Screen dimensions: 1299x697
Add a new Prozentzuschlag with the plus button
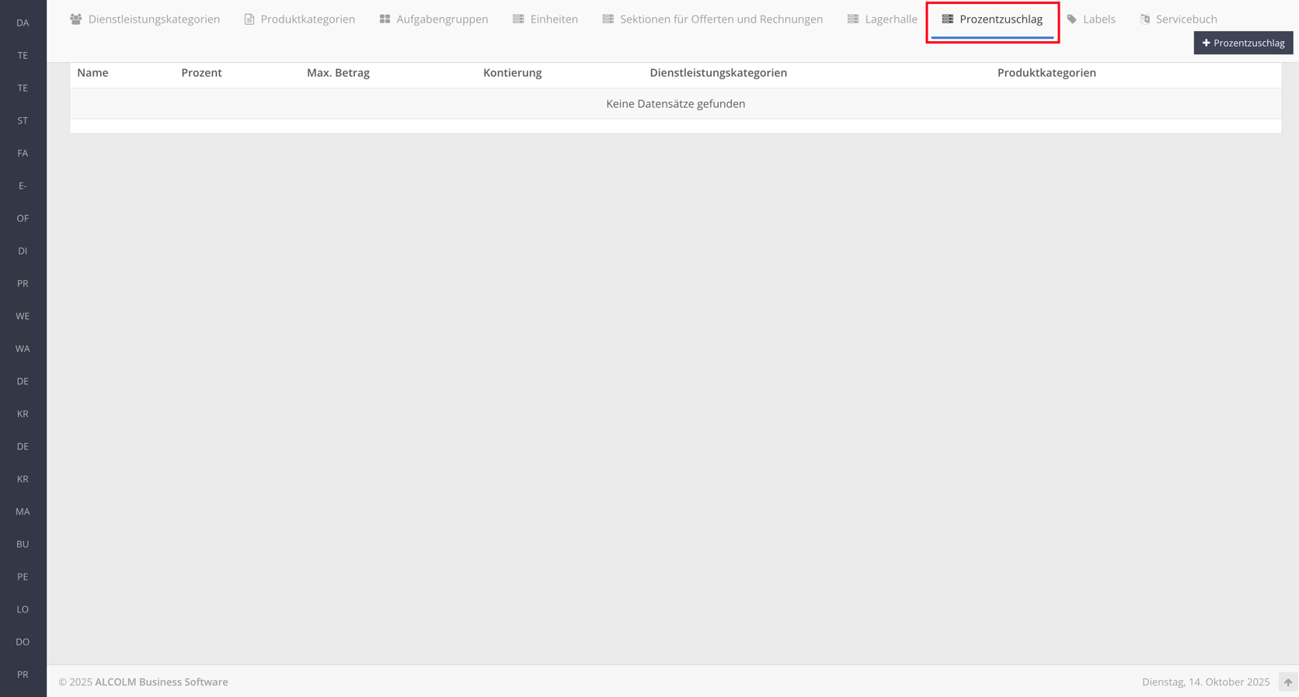[1243, 43]
